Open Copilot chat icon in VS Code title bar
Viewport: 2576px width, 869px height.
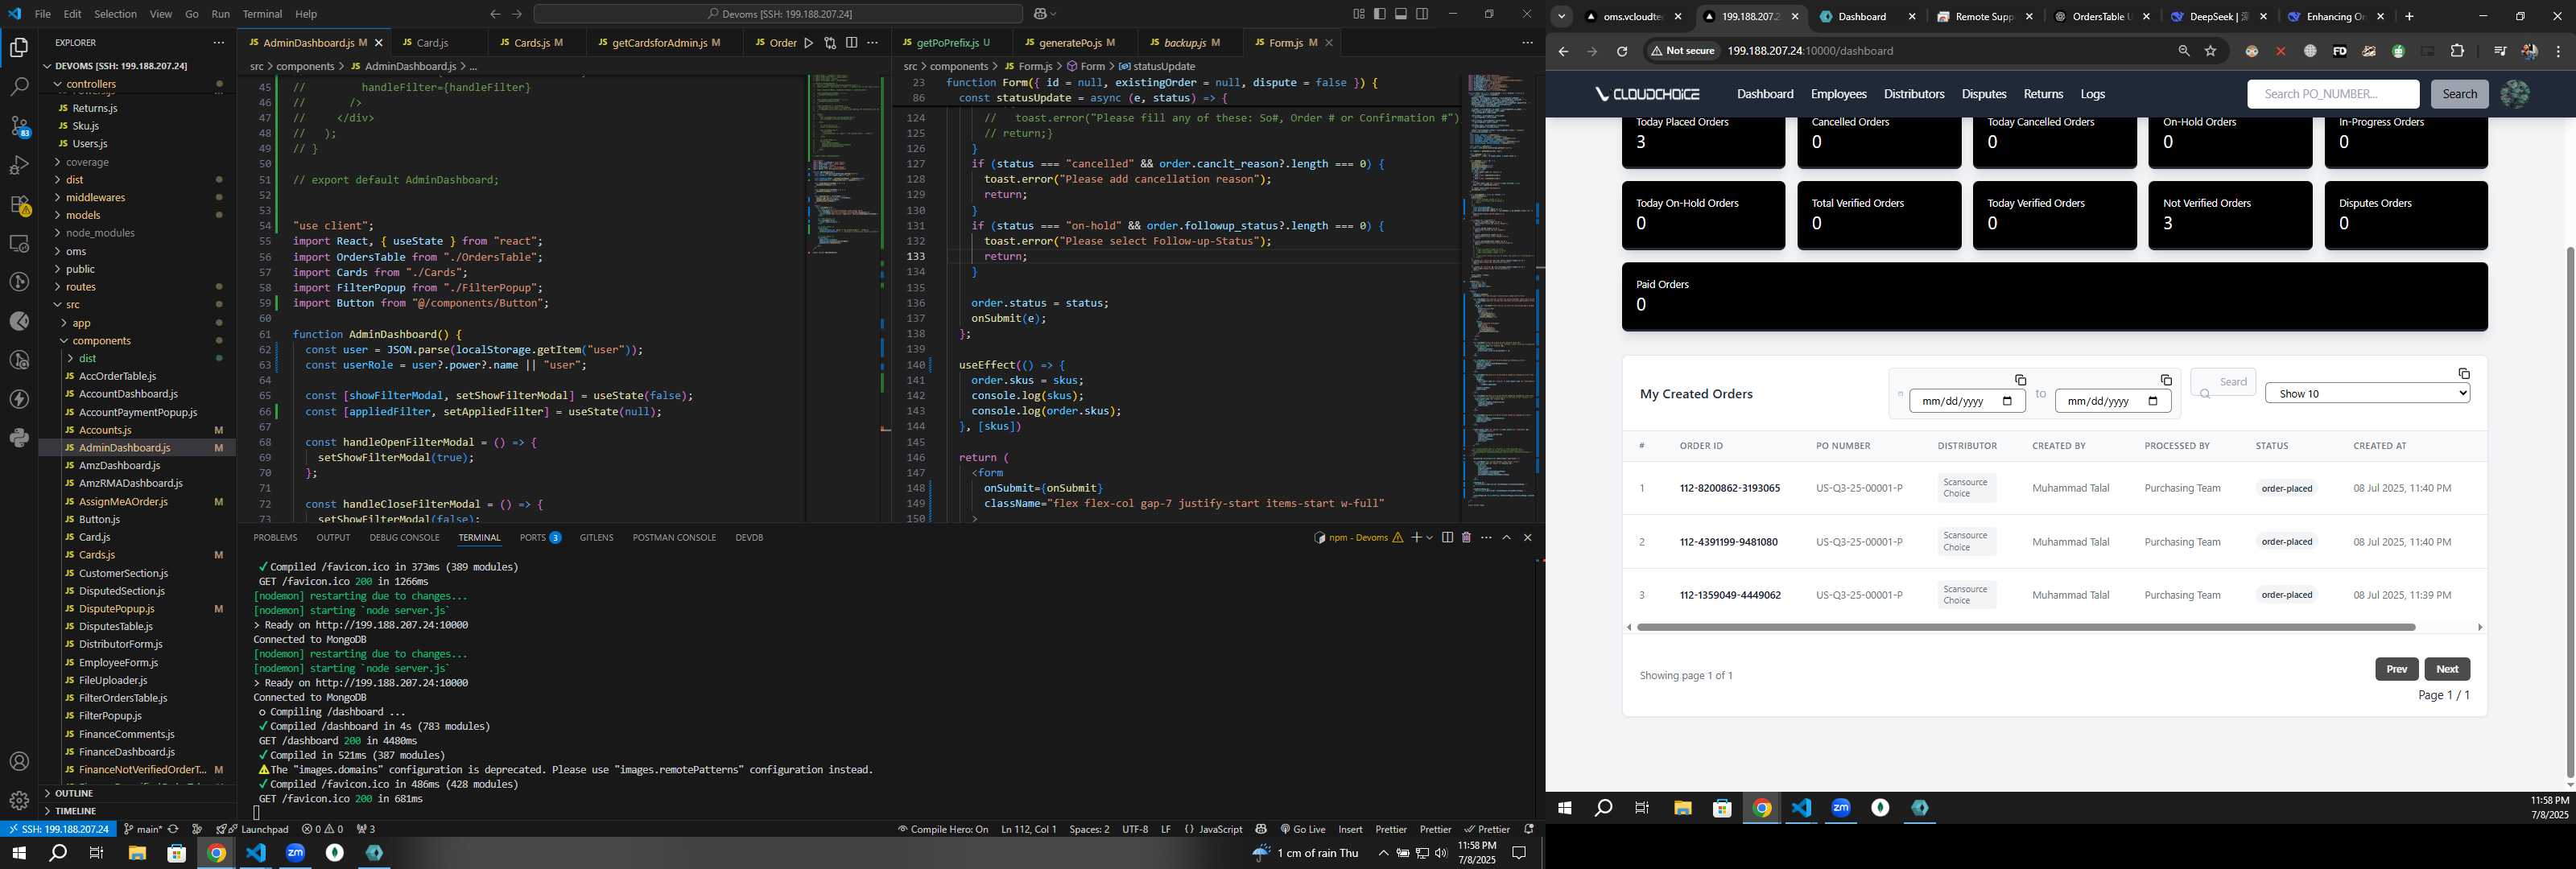tap(1041, 14)
